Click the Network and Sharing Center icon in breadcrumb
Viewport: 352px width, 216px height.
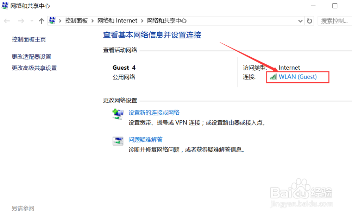point(52,20)
